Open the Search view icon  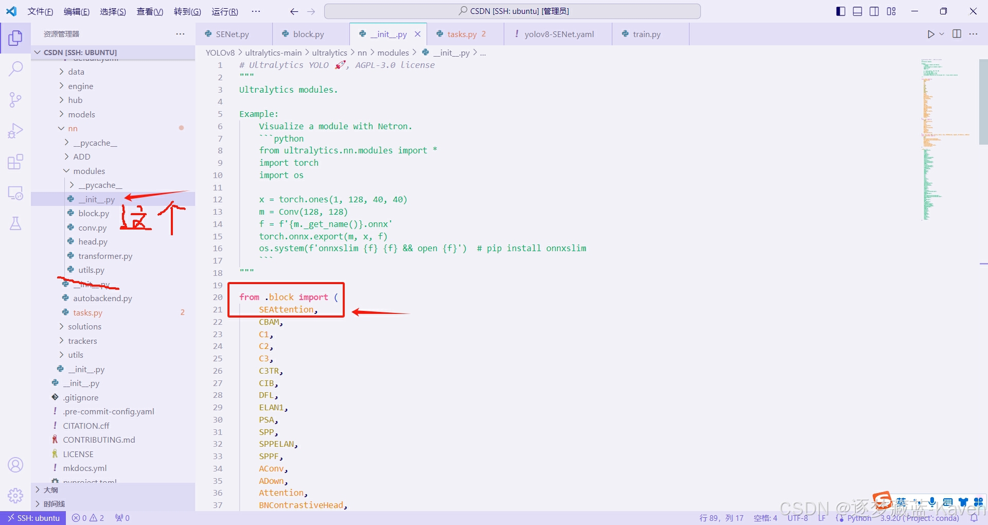pyautogui.click(x=15, y=68)
